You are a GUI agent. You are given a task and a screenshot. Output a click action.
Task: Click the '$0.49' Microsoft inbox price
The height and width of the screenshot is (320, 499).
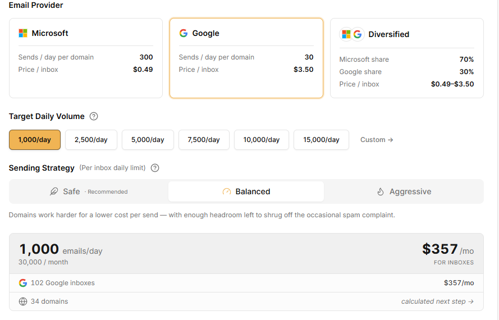[143, 70]
